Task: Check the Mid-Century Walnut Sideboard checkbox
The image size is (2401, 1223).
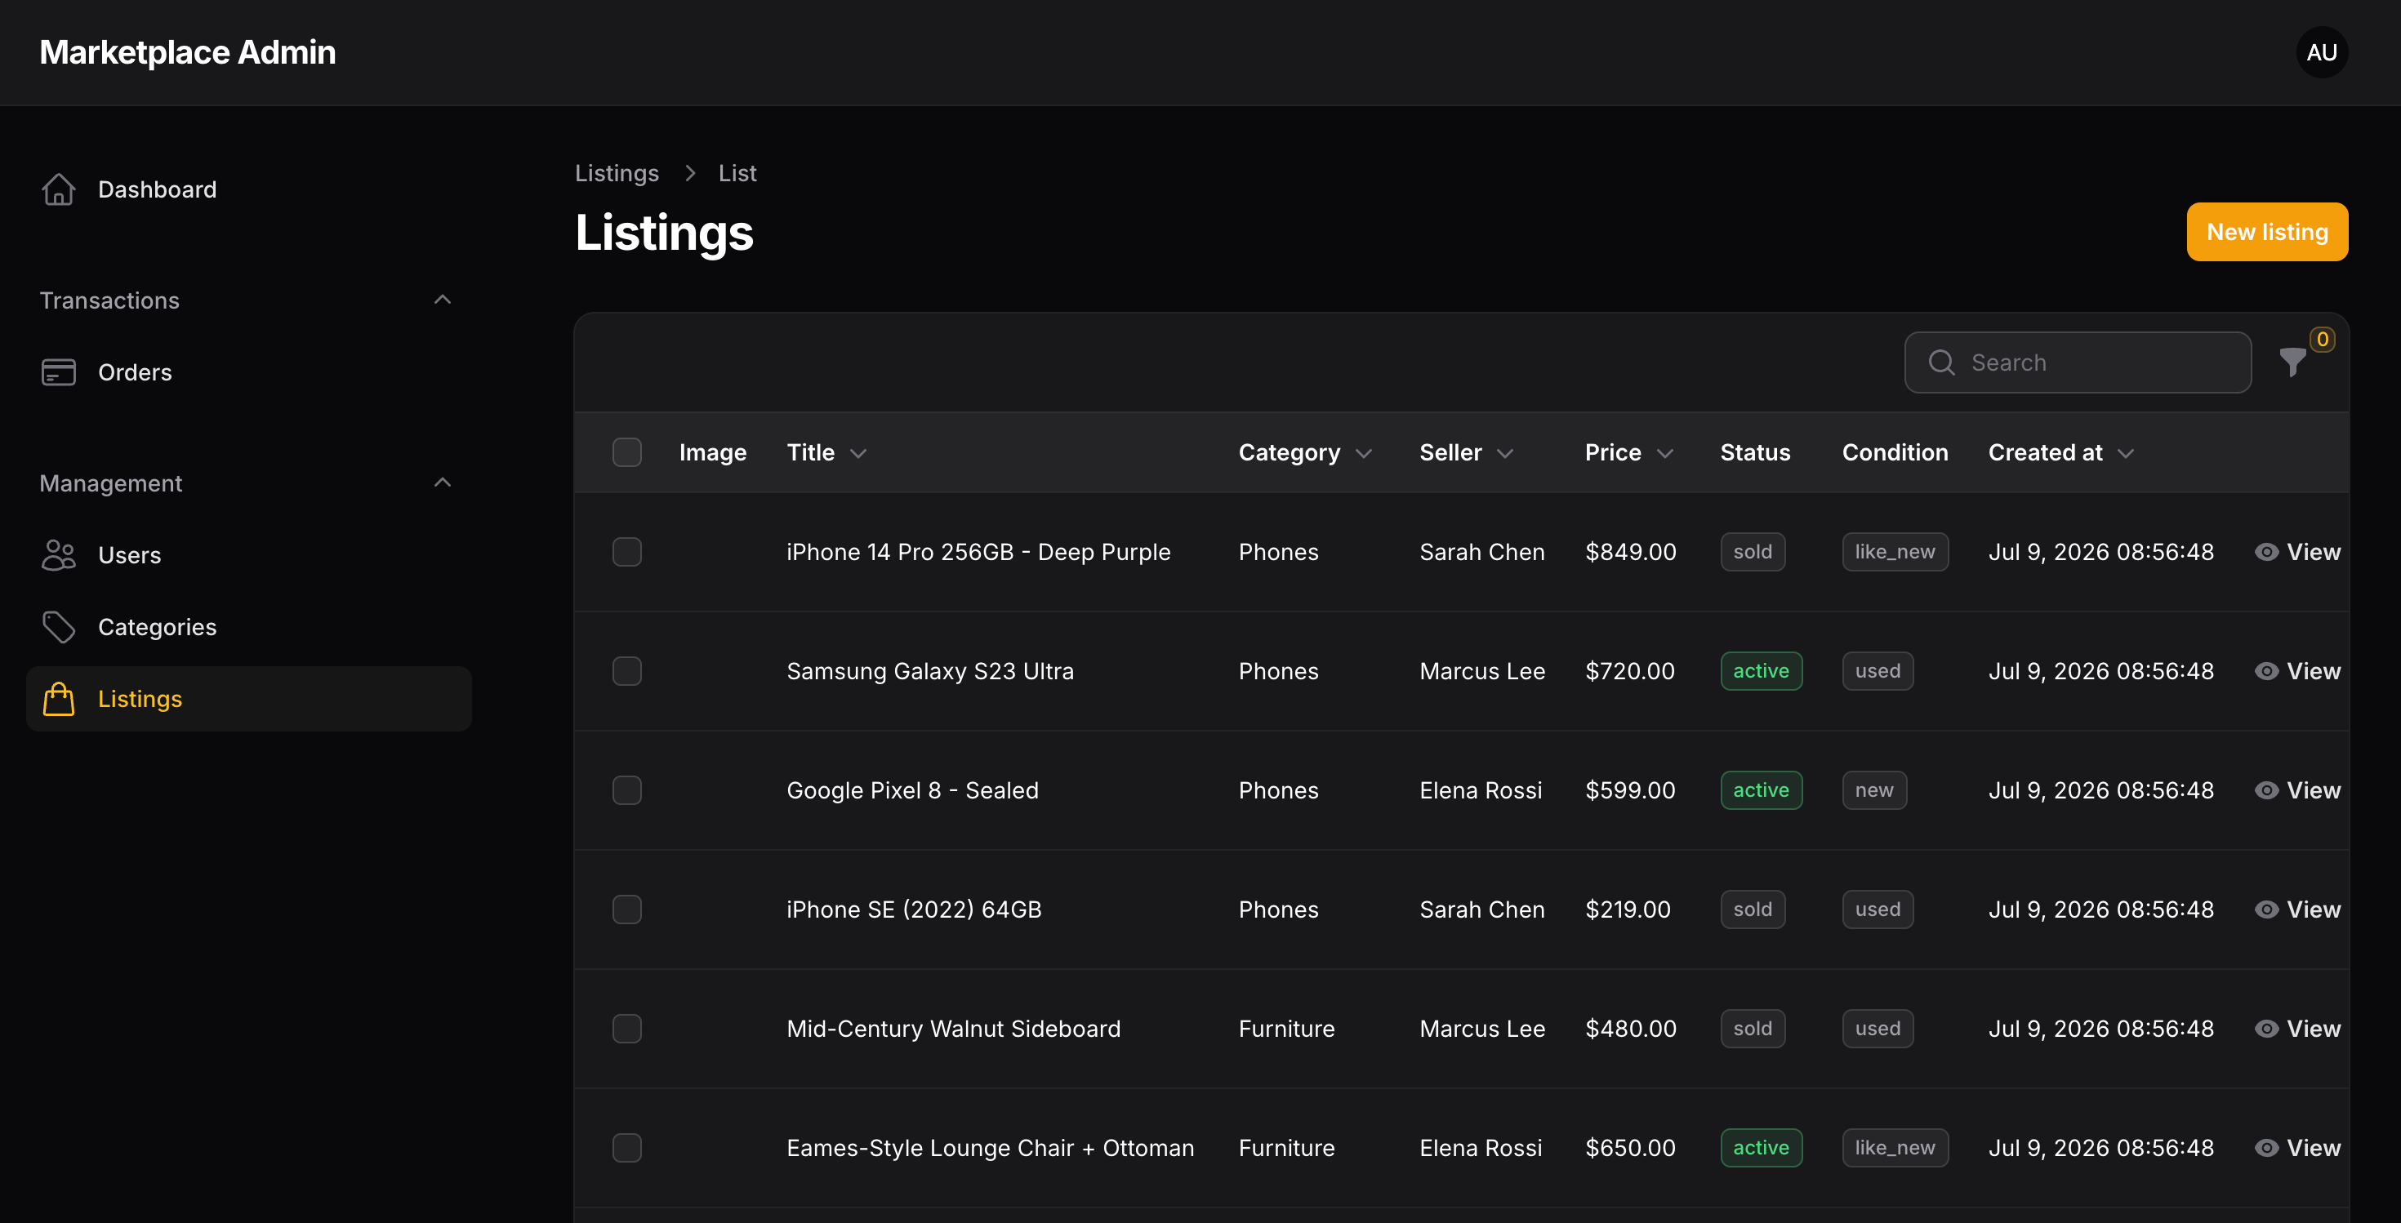Action: coord(626,1029)
